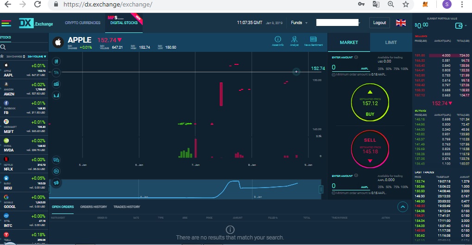Expand the wallet dropdown arrow
This screenshot has width=472, height=245.
(x=466, y=25)
